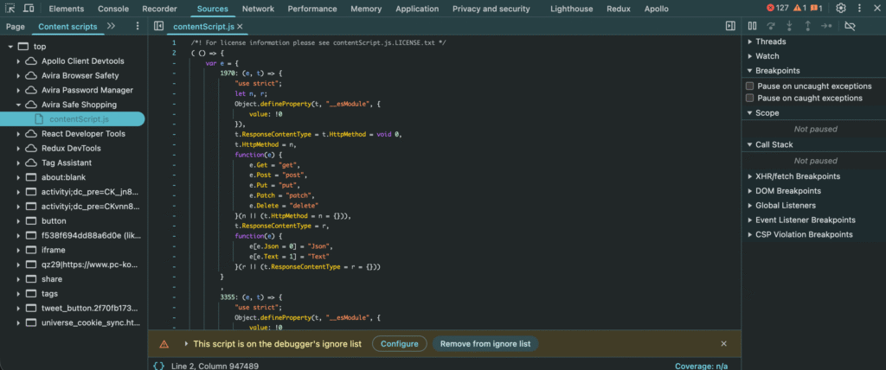This screenshot has width=886, height=370.
Task: Hide the debugger sidebar panel
Action: (730, 26)
